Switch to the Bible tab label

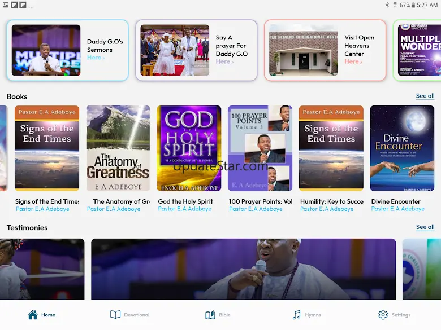point(224,315)
